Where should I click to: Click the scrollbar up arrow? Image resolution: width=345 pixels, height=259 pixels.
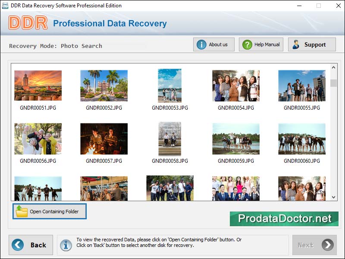tap(333, 66)
